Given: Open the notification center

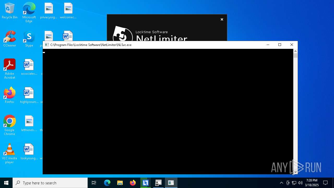Looking at the screenshot, I should pyautogui.click(x=325, y=183).
